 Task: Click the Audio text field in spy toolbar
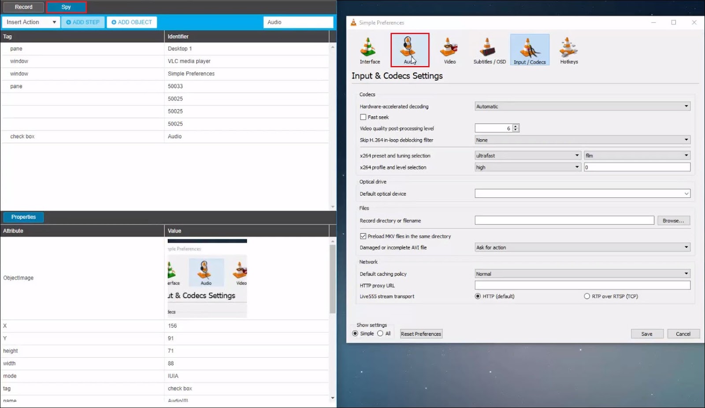298,22
